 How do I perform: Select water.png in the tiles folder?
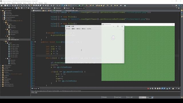pos(13,64)
